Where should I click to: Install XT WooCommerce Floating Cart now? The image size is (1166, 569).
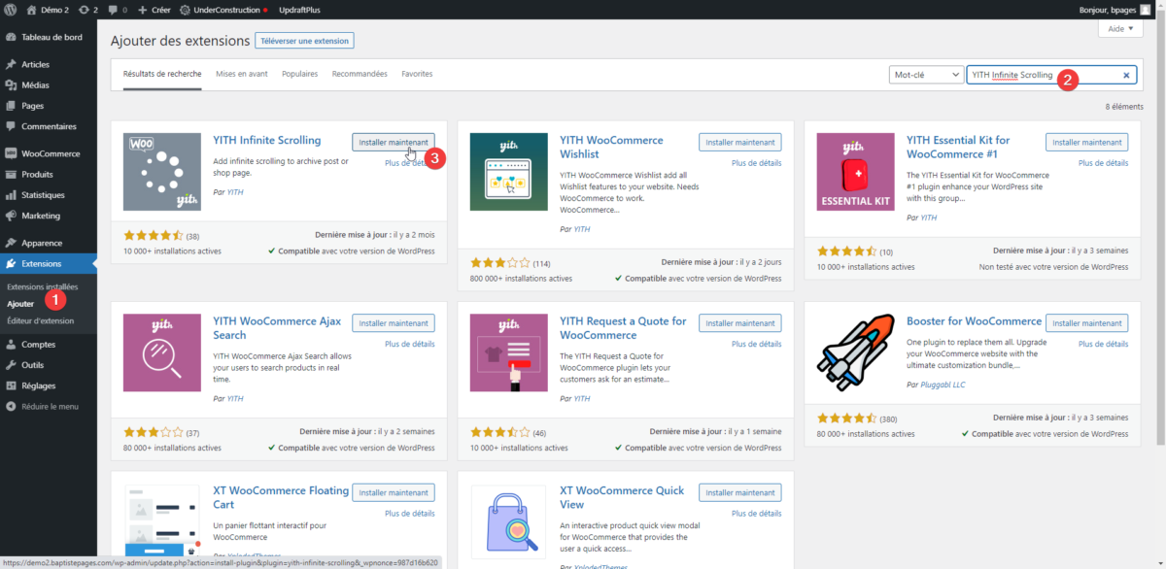[394, 492]
